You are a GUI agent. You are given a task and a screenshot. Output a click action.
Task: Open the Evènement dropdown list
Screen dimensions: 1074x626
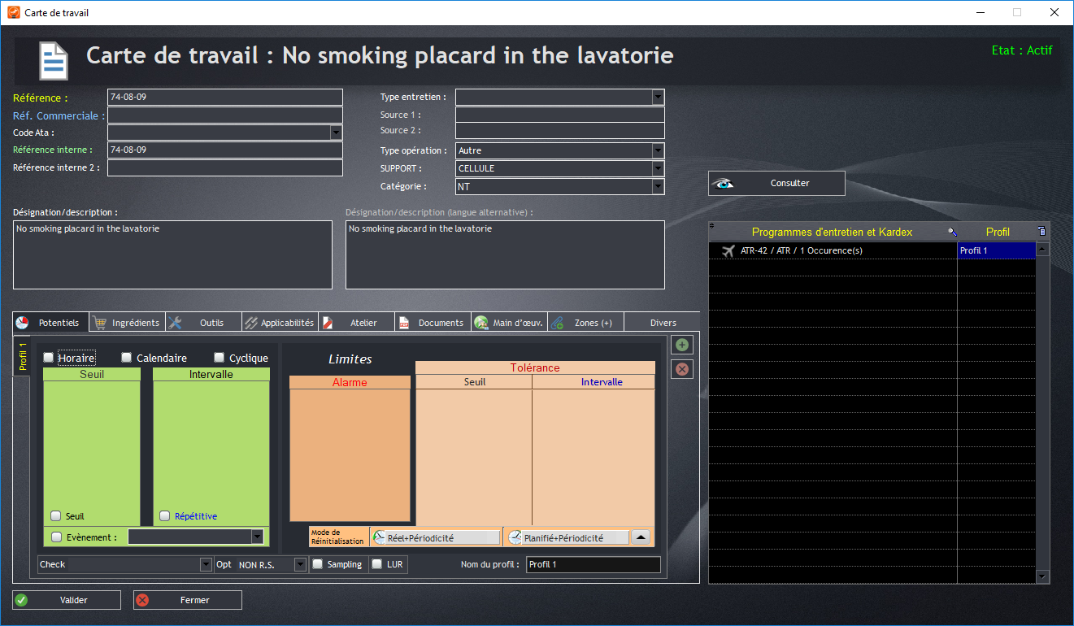pos(258,537)
